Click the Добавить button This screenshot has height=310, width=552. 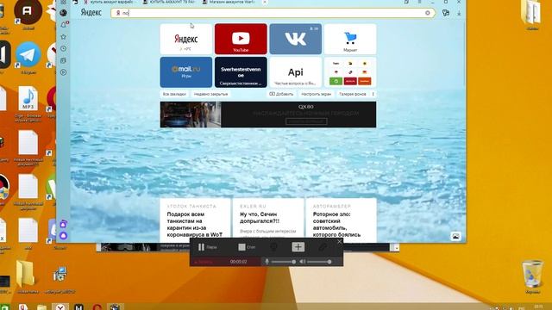coord(281,94)
